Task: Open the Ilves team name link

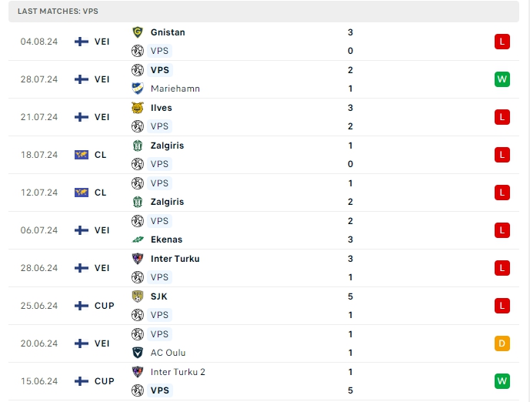Action: pyautogui.click(x=162, y=108)
